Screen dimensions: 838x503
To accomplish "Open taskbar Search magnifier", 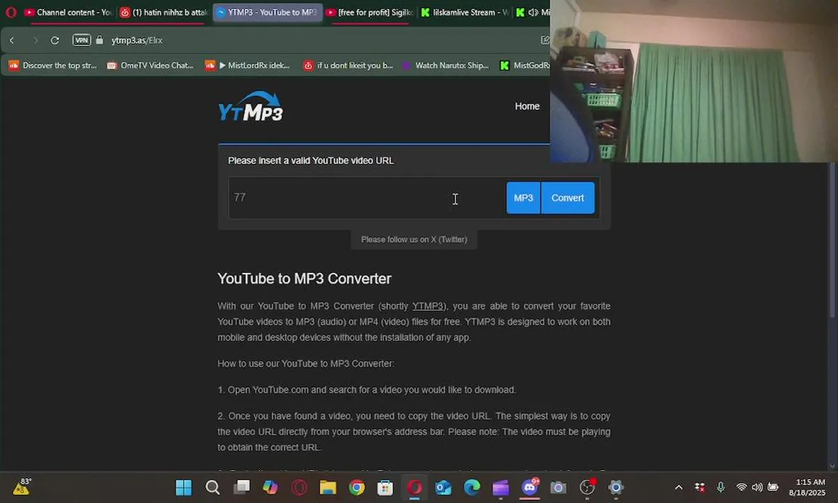I will tap(212, 488).
